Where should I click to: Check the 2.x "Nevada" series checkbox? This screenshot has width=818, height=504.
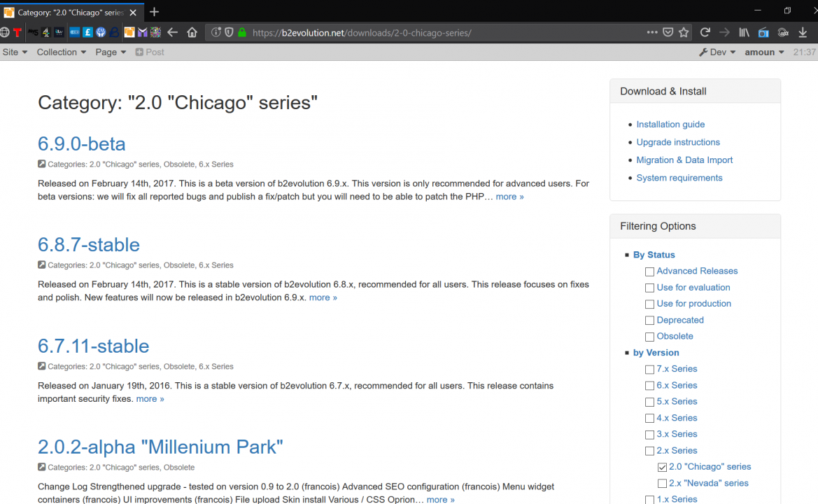(x=662, y=484)
